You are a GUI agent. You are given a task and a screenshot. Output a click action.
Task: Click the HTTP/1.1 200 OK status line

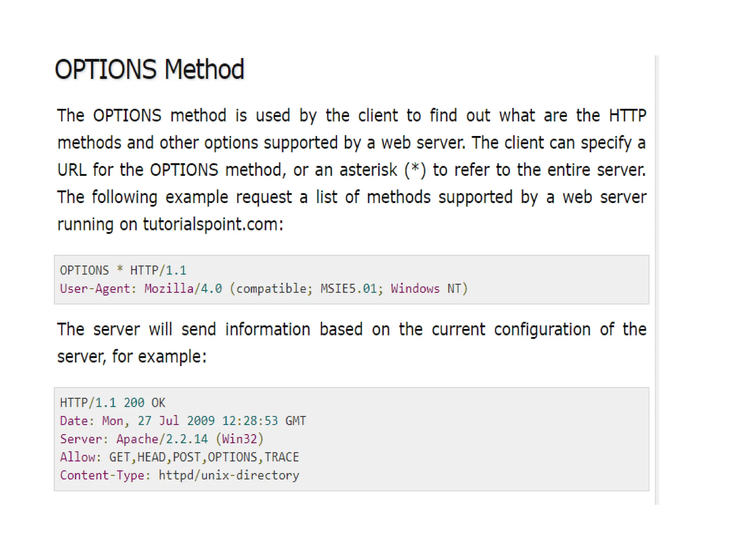112,403
